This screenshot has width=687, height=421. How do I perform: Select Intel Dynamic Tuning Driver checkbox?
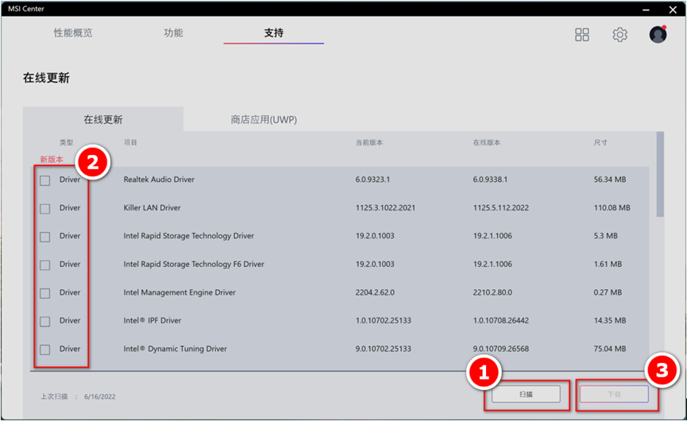pyautogui.click(x=45, y=350)
